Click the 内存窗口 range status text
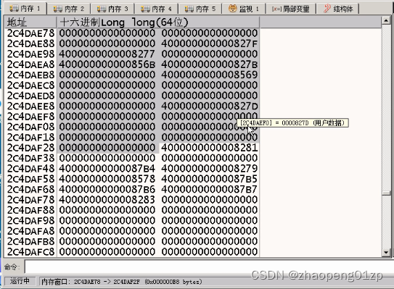The image size is (394, 289). [x=122, y=282]
